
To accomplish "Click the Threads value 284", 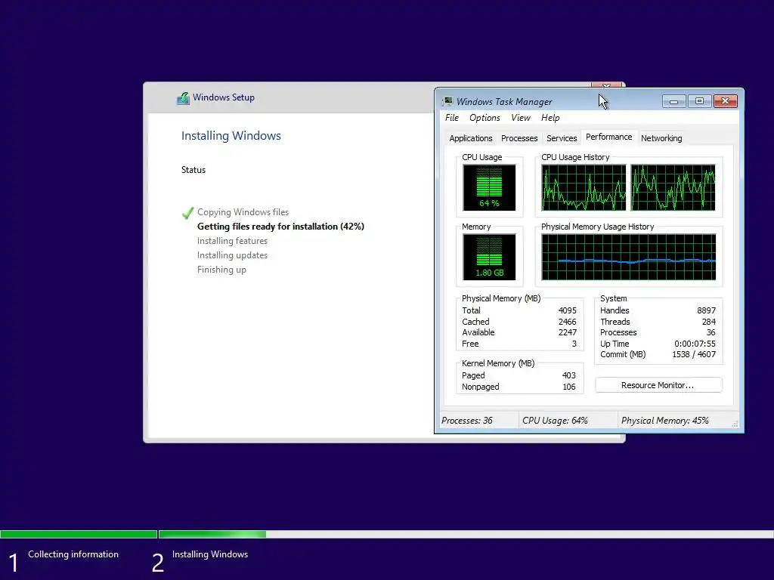I will click(709, 322).
